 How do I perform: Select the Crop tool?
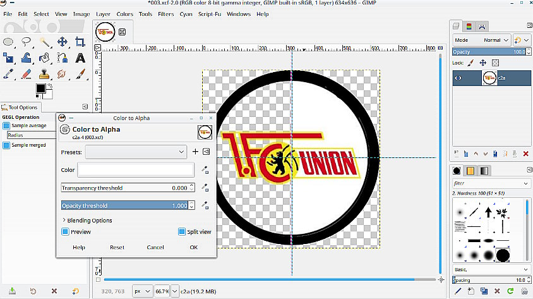point(80,42)
